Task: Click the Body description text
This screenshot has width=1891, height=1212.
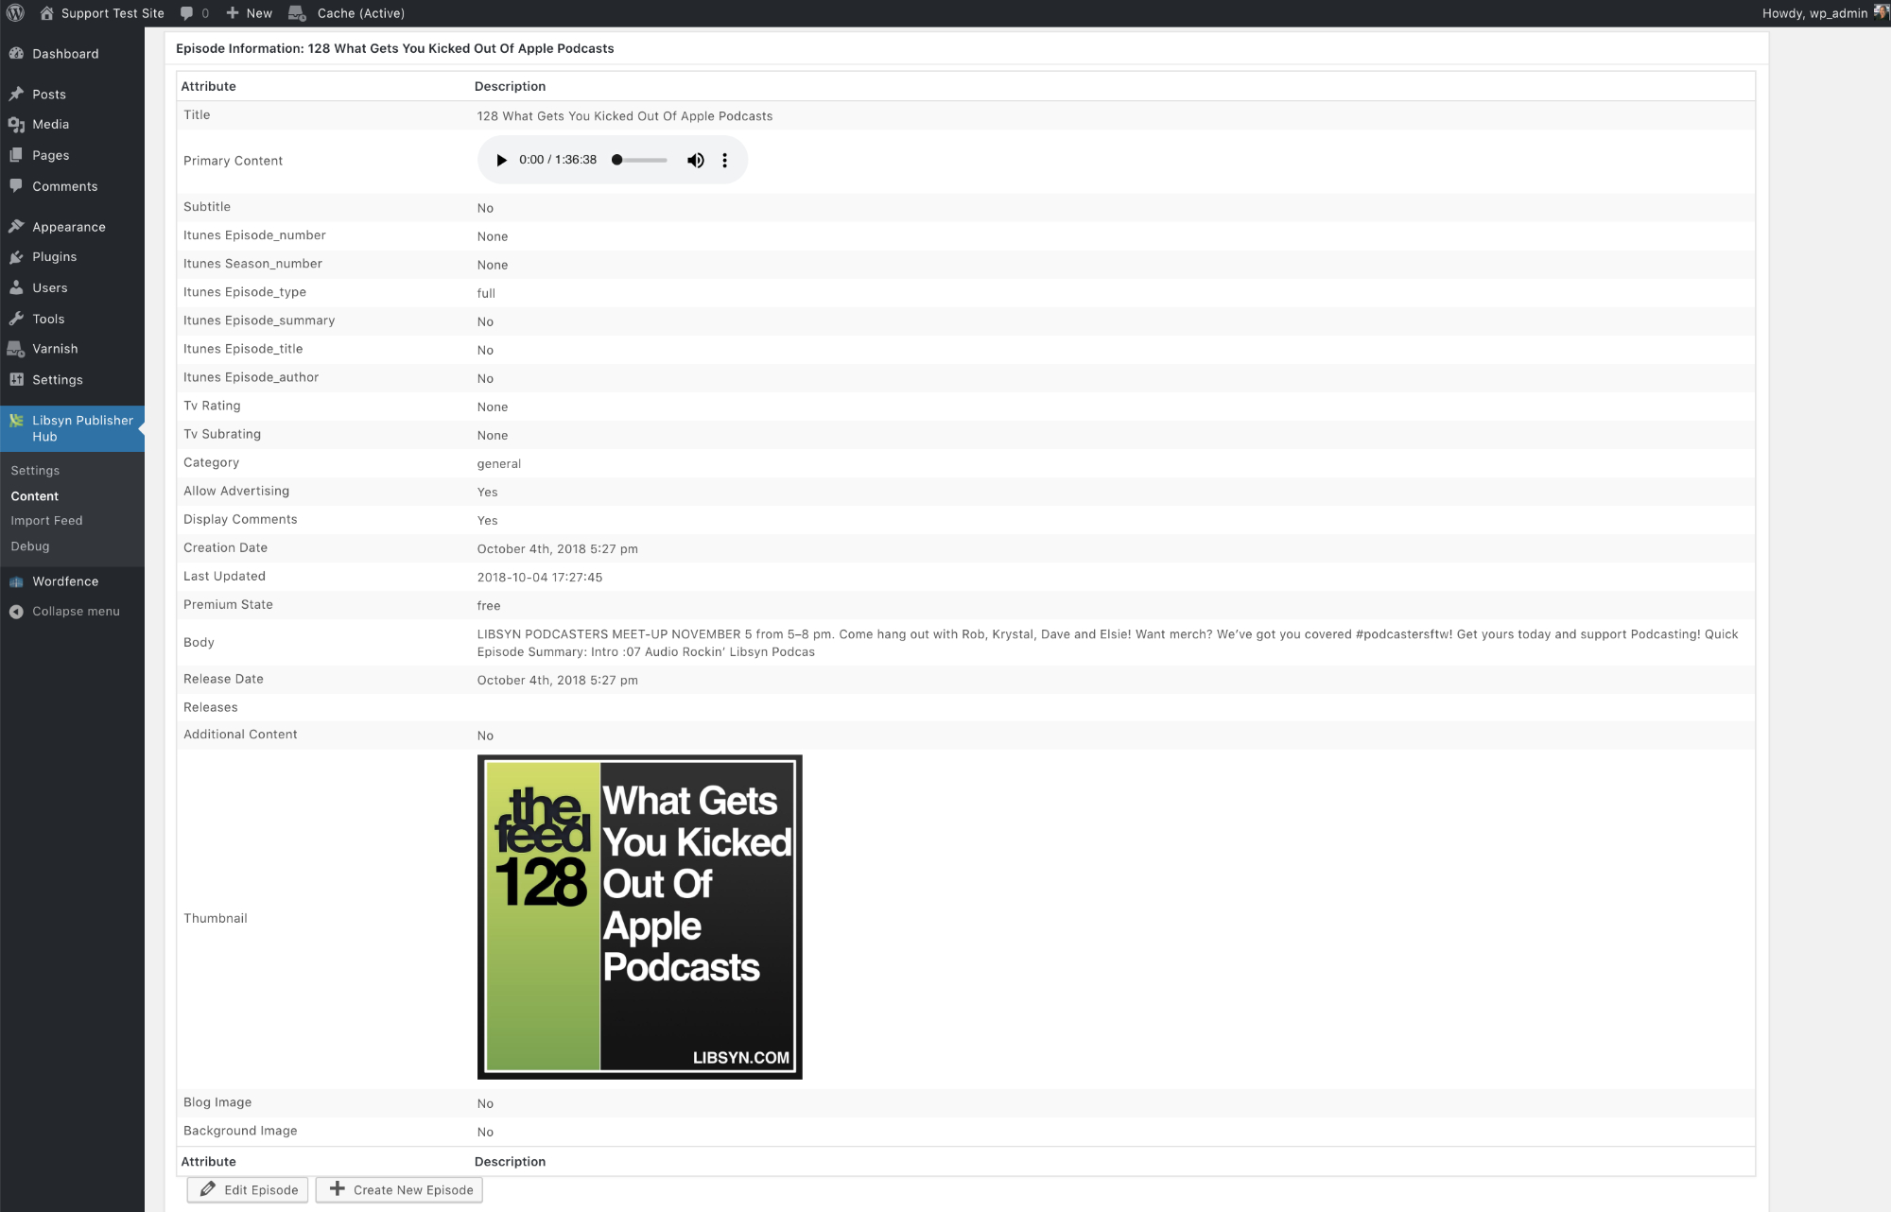Action: (1107, 643)
